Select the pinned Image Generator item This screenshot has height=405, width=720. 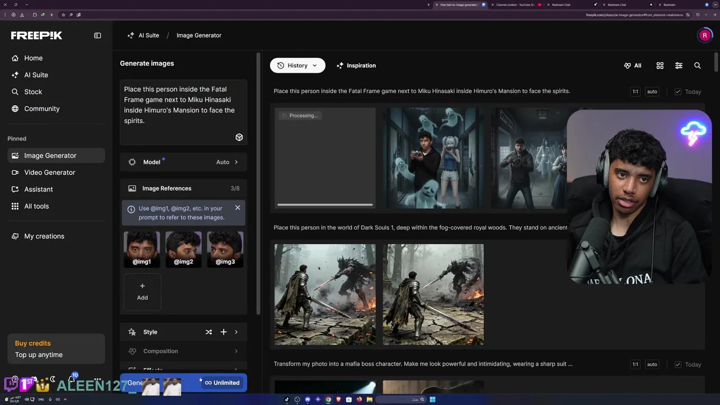(56, 155)
